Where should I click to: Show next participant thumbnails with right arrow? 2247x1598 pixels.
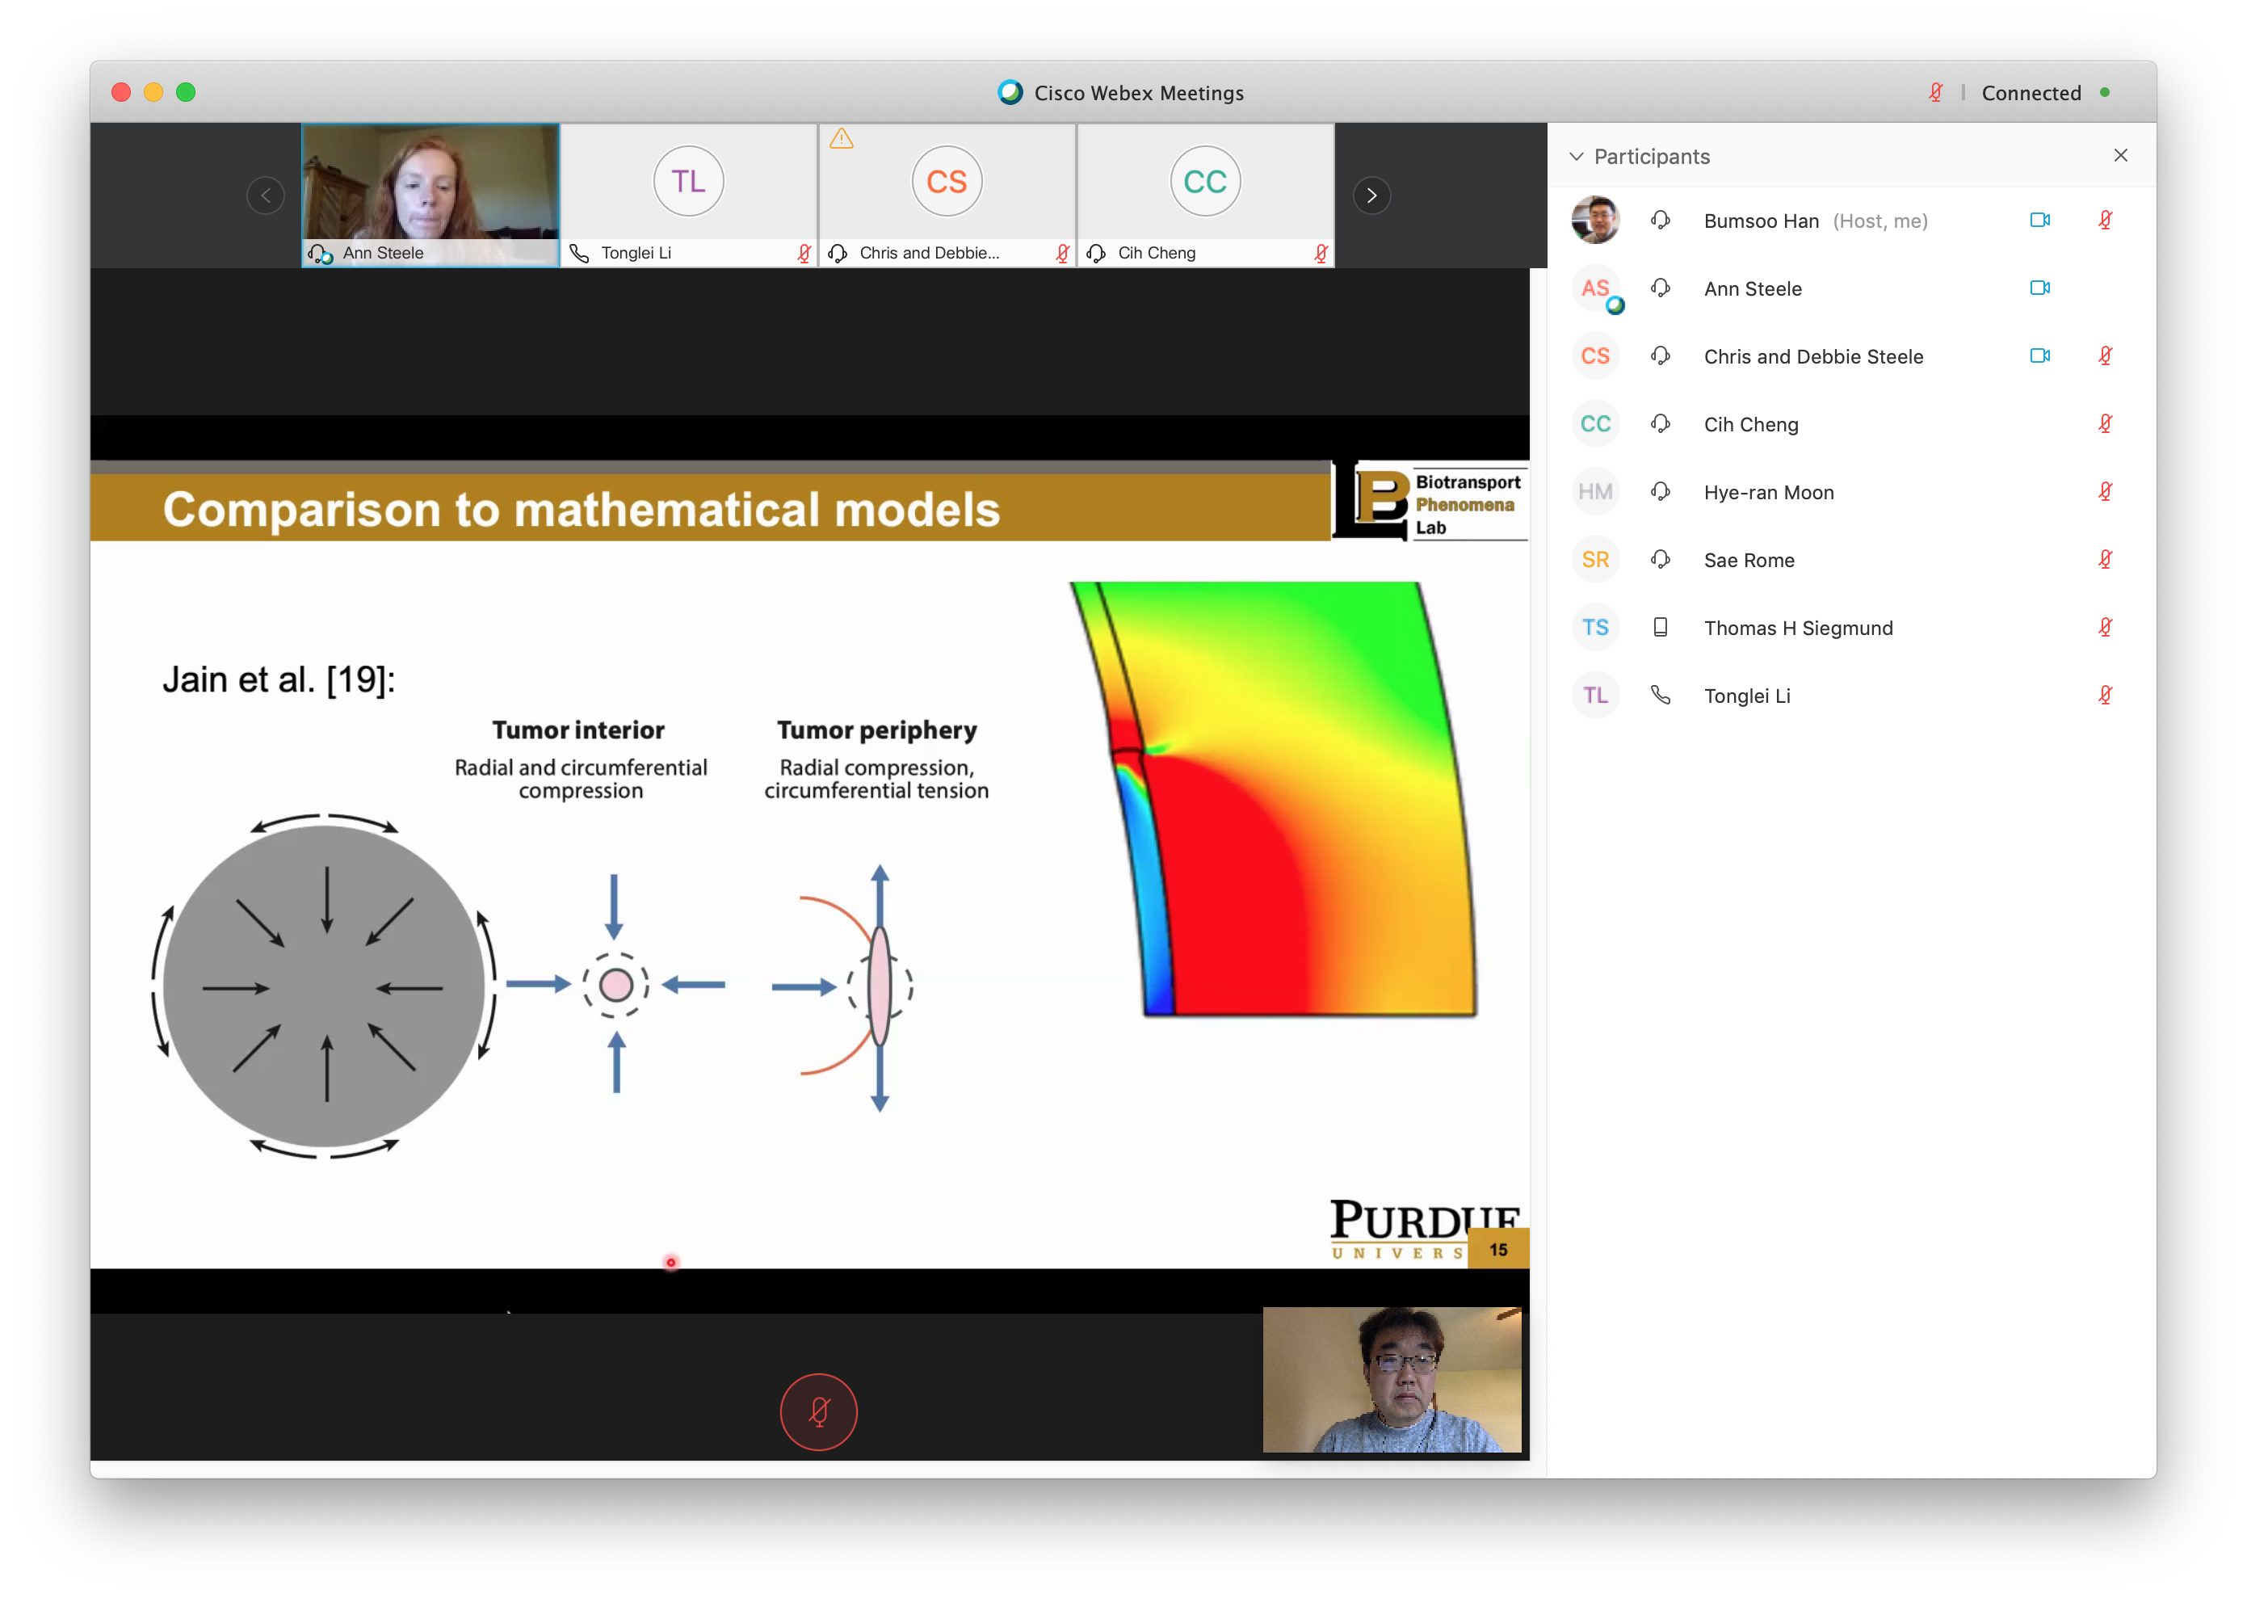click(x=1371, y=195)
